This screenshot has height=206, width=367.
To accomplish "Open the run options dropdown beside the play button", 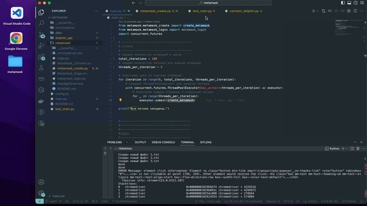I will [x=318, y=11].
